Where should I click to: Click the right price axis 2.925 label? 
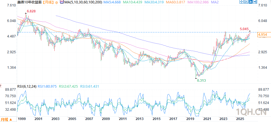262,52
